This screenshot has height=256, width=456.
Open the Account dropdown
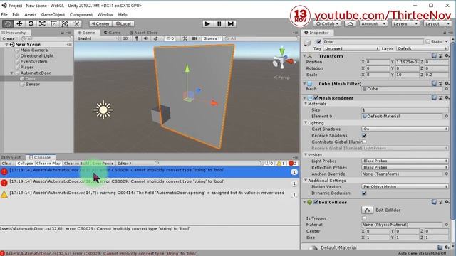click(373, 23)
